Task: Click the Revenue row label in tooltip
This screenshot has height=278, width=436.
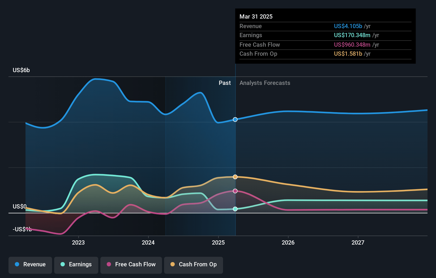Action: click(x=251, y=26)
